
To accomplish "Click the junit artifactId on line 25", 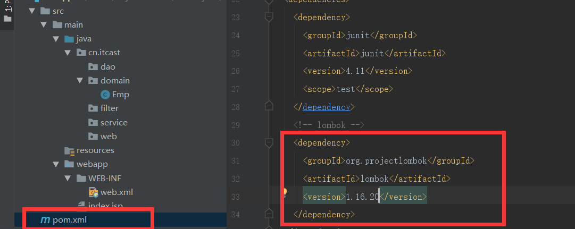I will pos(372,54).
